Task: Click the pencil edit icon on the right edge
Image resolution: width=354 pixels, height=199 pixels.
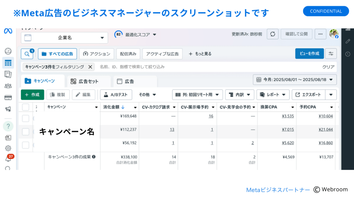Action: pyautogui.click(x=347, y=41)
